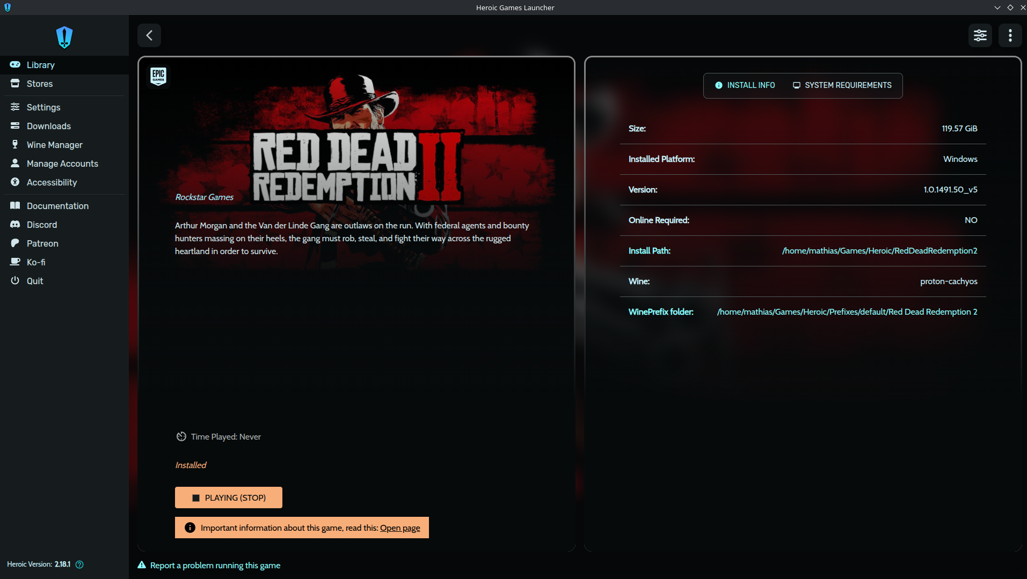
Task: Report a problem running this game
Action: (x=215, y=565)
